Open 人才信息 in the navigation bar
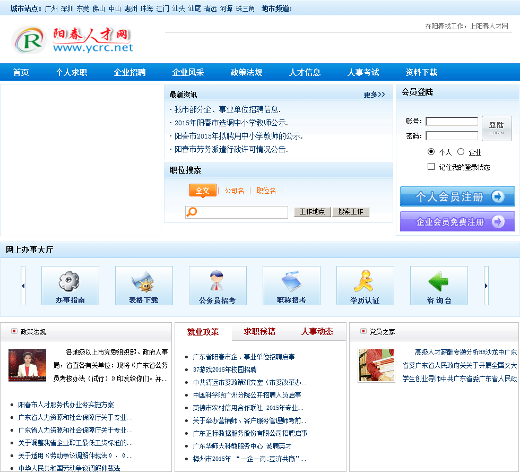The height and width of the screenshot is (473, 520). (305, 72)
